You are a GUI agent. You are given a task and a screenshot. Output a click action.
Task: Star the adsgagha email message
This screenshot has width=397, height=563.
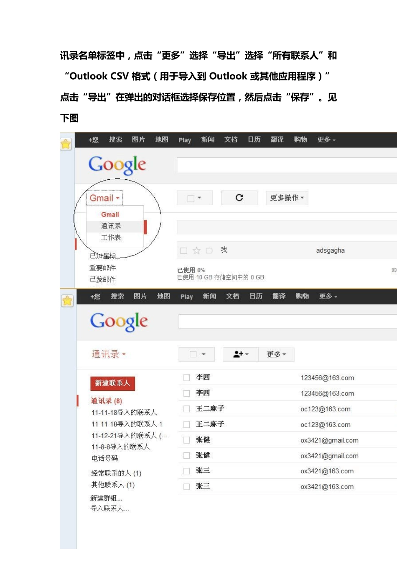coord(196,251)
